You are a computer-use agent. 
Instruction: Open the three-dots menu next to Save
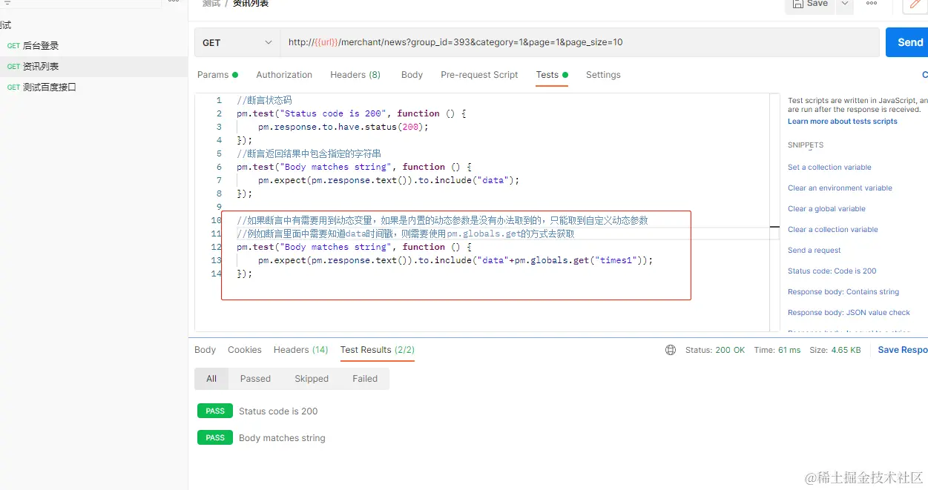[872, 4]
